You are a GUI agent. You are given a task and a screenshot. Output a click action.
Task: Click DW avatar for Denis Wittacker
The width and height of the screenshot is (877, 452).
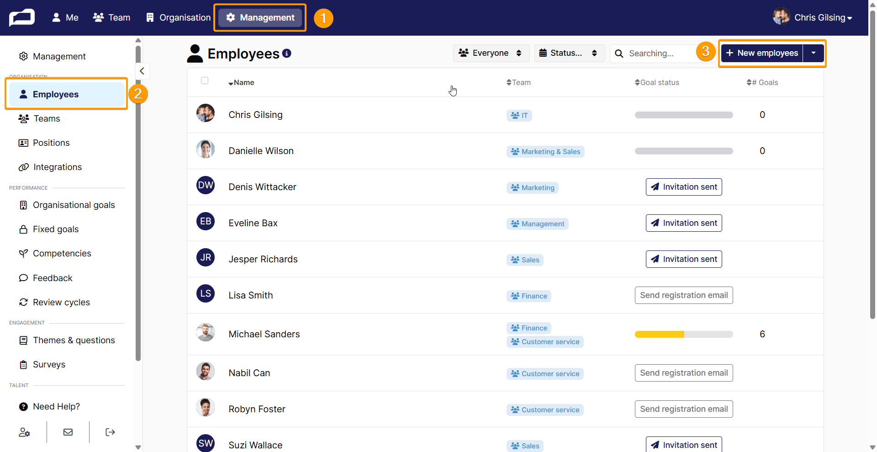pos(206,185)
